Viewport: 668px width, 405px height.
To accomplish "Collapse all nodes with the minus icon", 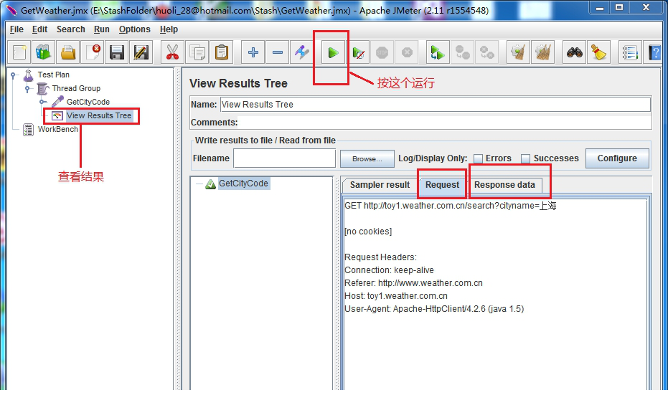I will (278, 52).
